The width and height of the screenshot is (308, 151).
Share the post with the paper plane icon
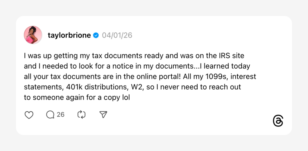103,115
